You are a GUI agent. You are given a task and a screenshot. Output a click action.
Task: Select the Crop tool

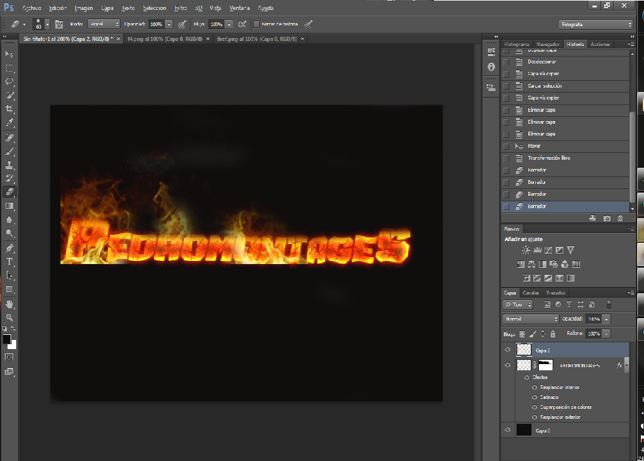pyautogui.click(x=9, y=109)
